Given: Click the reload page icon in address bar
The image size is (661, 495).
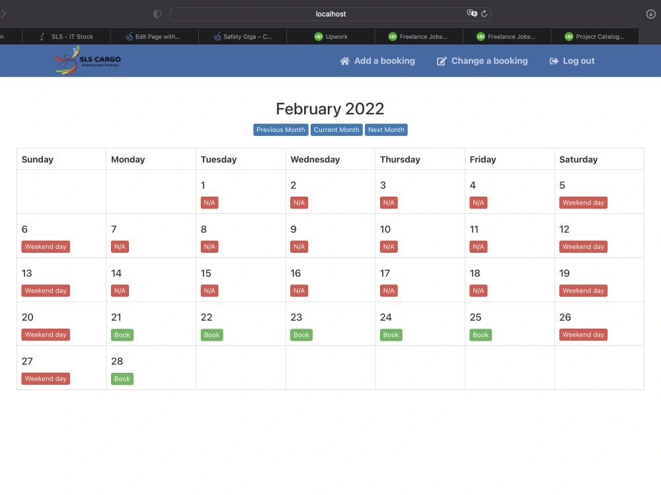Looking at the screenshot, I should click(x=484, y=13).
